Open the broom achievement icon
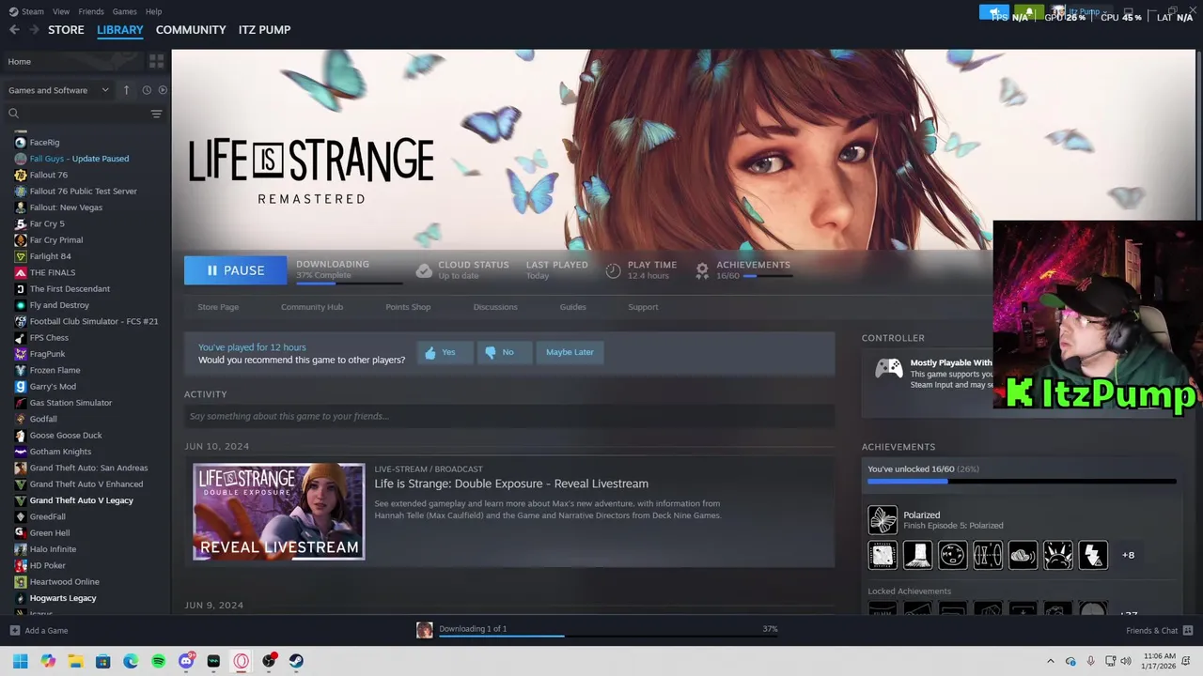1203x676 pixels. coord(917,555)
